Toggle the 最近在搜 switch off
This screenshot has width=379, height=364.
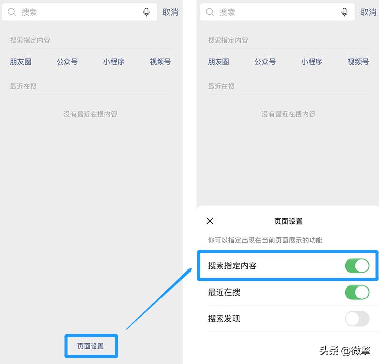[357, 292]
